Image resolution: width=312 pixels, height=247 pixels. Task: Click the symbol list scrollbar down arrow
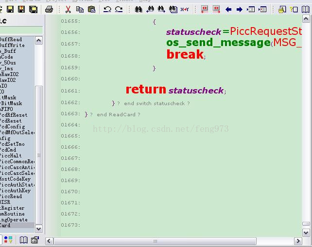38,229
